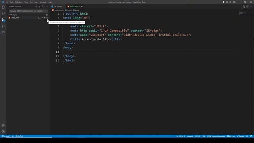Click the 'X-UA-Compatible' string in code
Viewport: 254px width, 143px height.
click(x=114, y=31)
